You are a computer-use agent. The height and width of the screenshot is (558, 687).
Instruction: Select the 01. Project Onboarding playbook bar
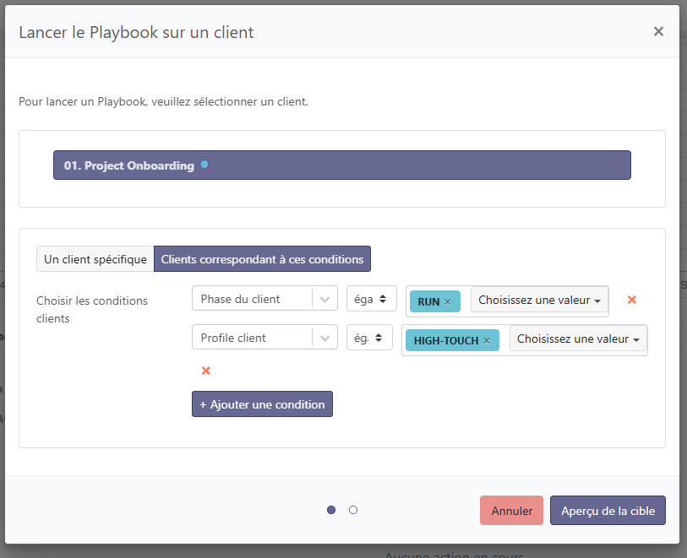coord(341,165)
